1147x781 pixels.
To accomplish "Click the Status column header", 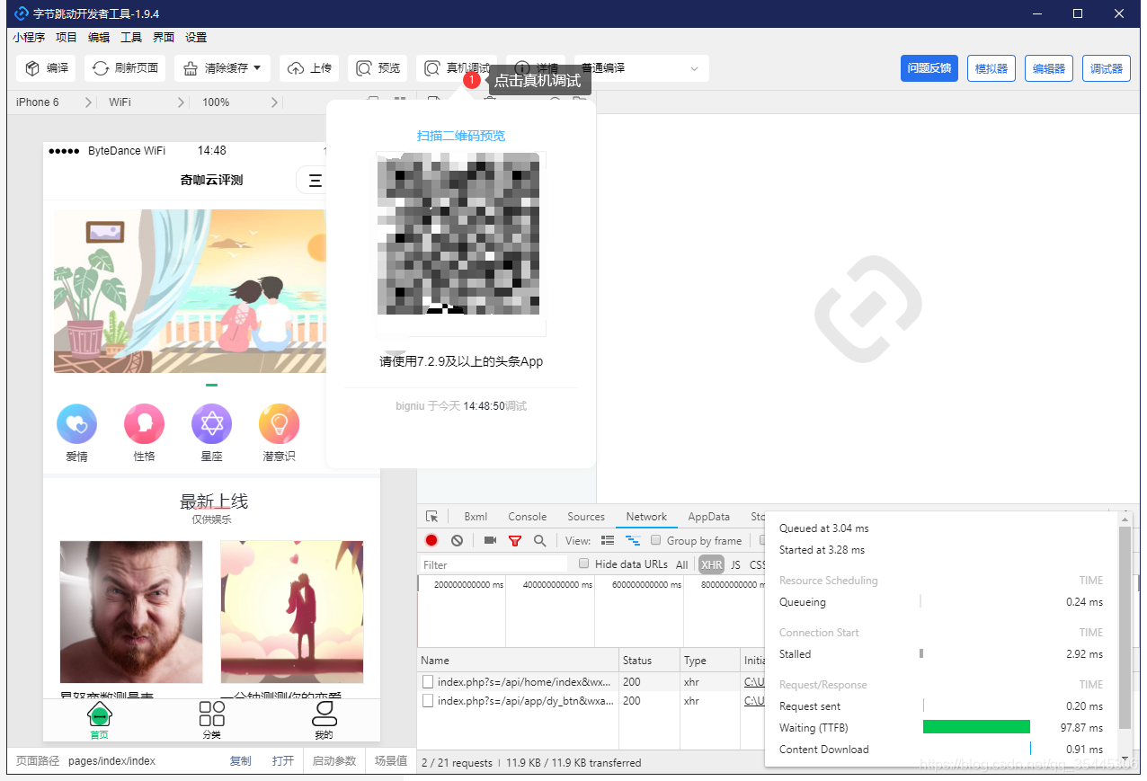I will 649,660.
